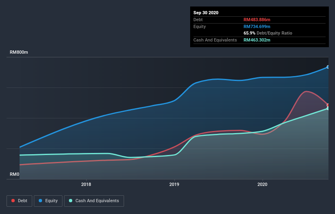Click the teal Cash endpoint marker
Viewport: 335px width, 214px height.
coord(328,108)
